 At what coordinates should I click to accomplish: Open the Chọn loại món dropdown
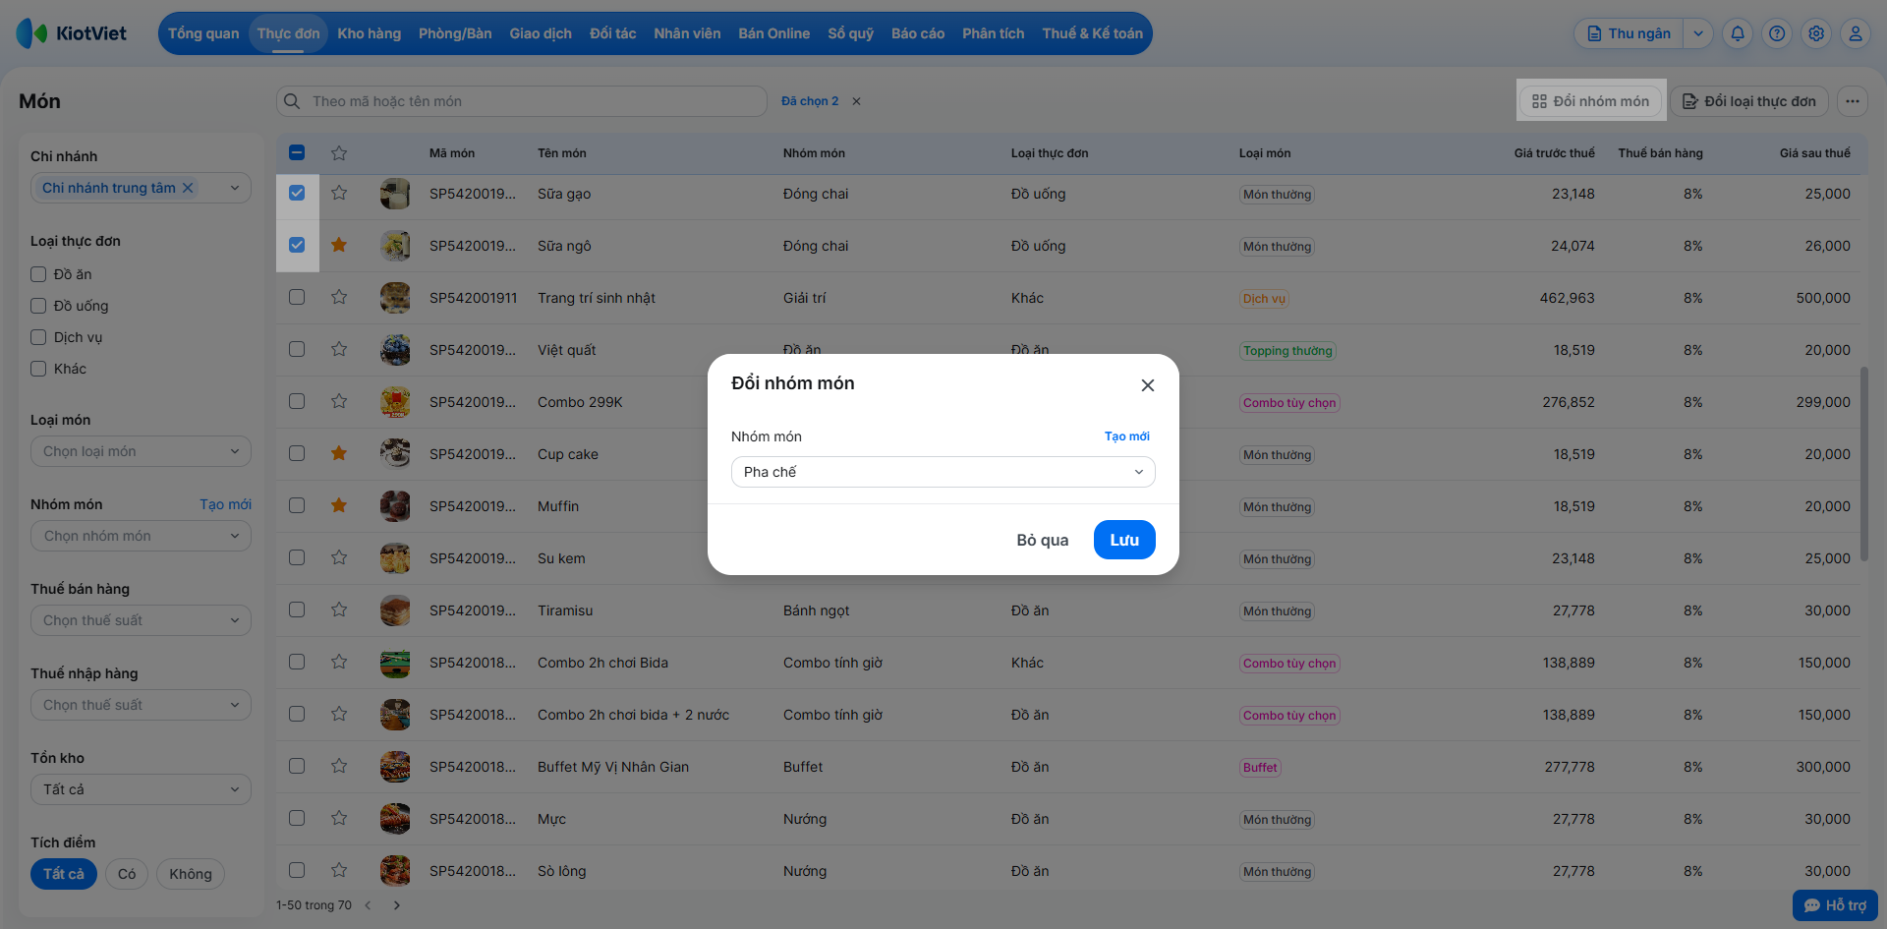[141, 451]
